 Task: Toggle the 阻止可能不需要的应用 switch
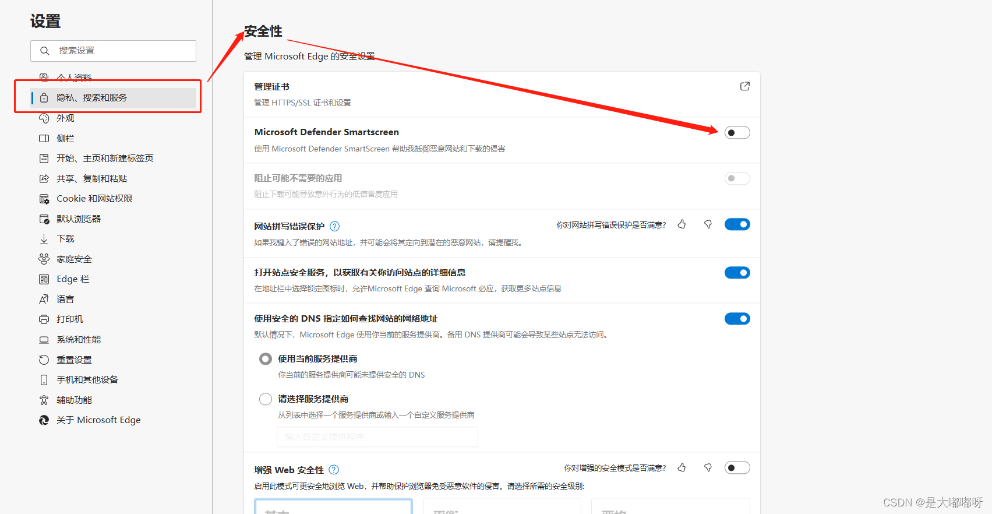[x=737, y=178]
